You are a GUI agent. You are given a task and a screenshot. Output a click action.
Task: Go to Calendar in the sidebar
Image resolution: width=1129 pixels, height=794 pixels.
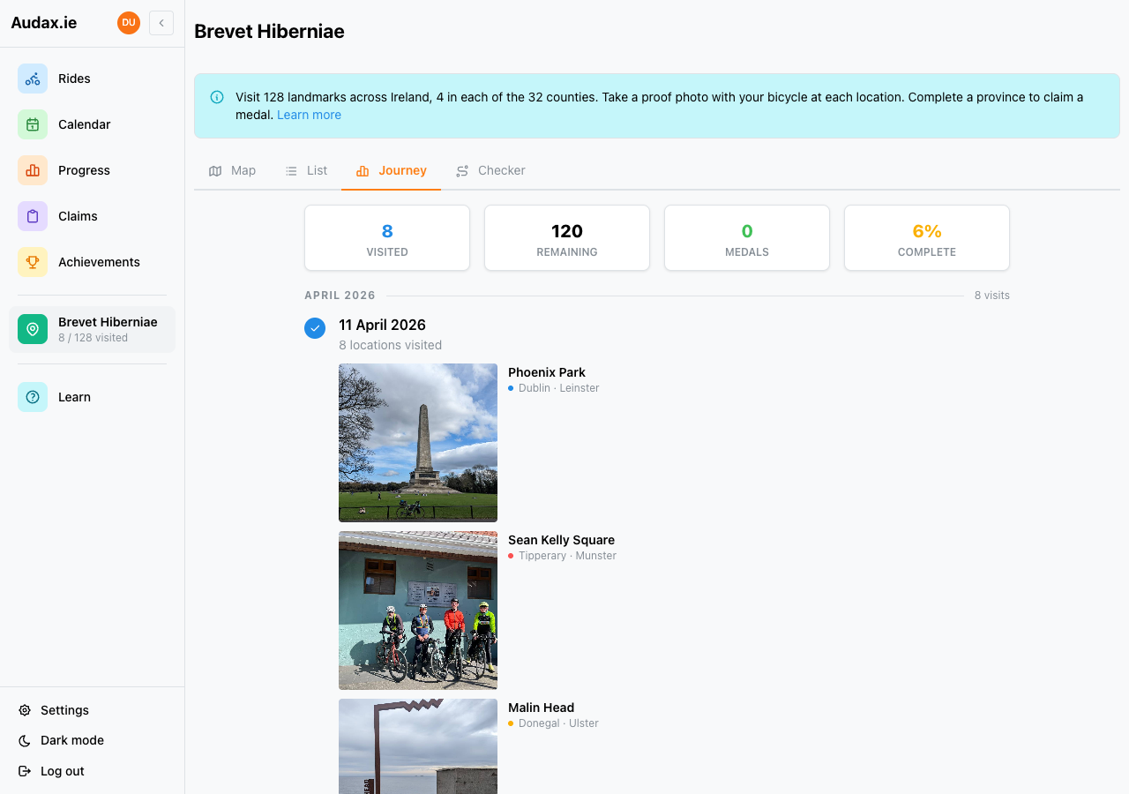coord(92,124)
